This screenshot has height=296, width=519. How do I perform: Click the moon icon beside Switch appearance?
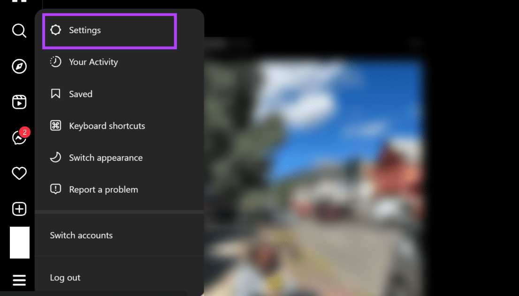pyautogui.click(x=55, y=157)
